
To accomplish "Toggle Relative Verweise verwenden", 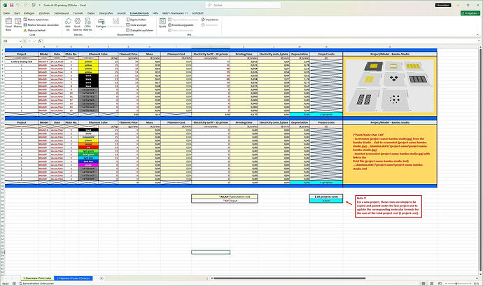I will 41,25.
